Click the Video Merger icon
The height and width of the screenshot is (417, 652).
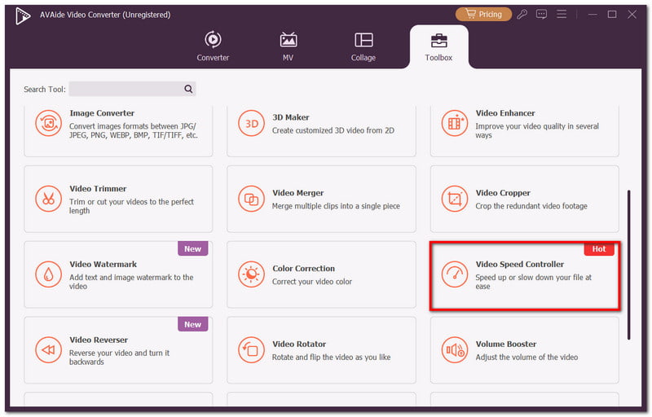pyautogui.click(x=251, y=199)
